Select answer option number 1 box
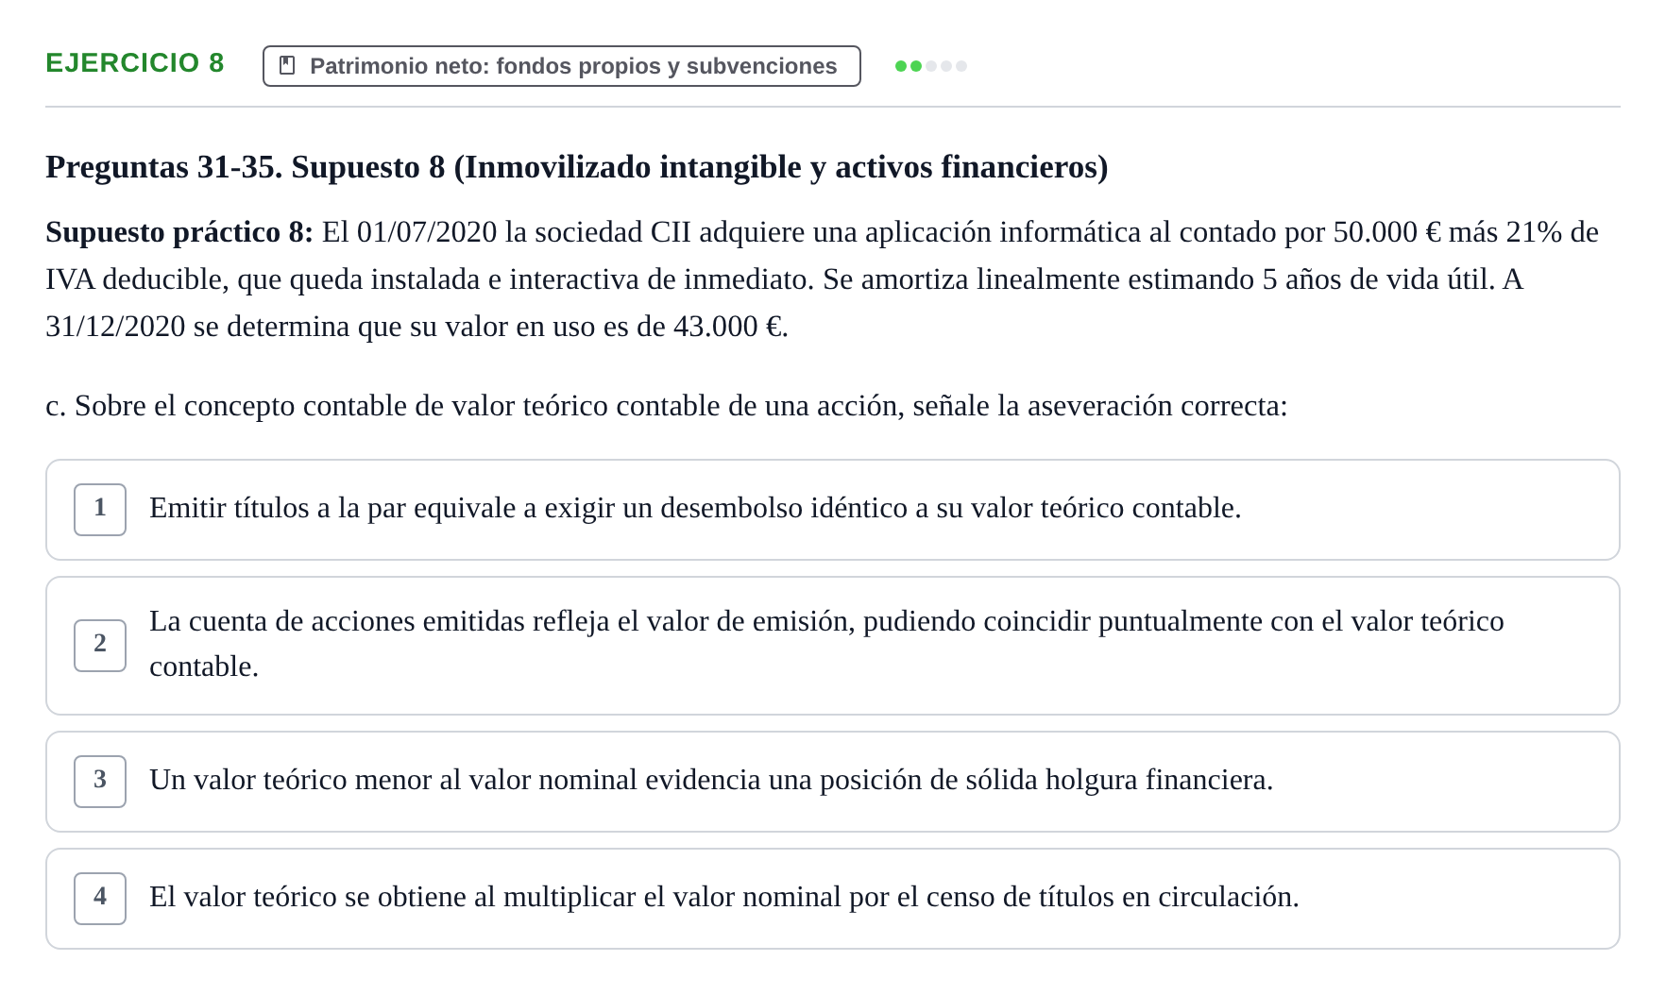The image size is (1666, 995). click(x=100, y=510)
